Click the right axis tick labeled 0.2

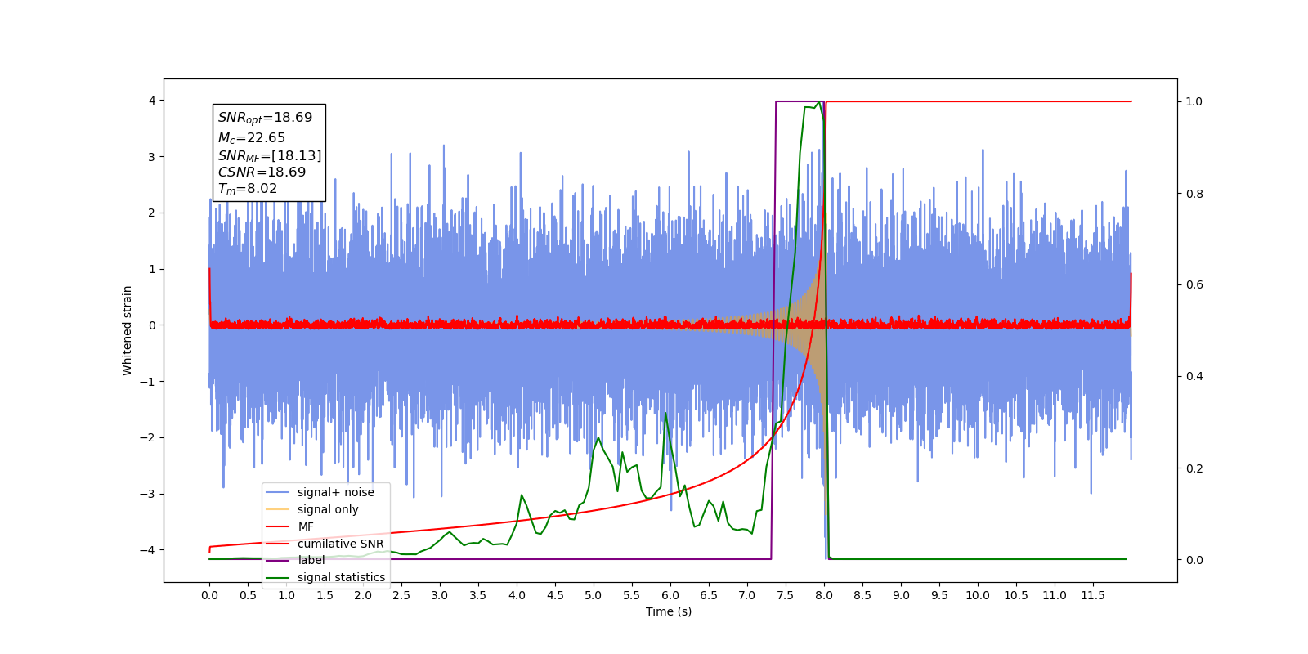(1194, 468)
